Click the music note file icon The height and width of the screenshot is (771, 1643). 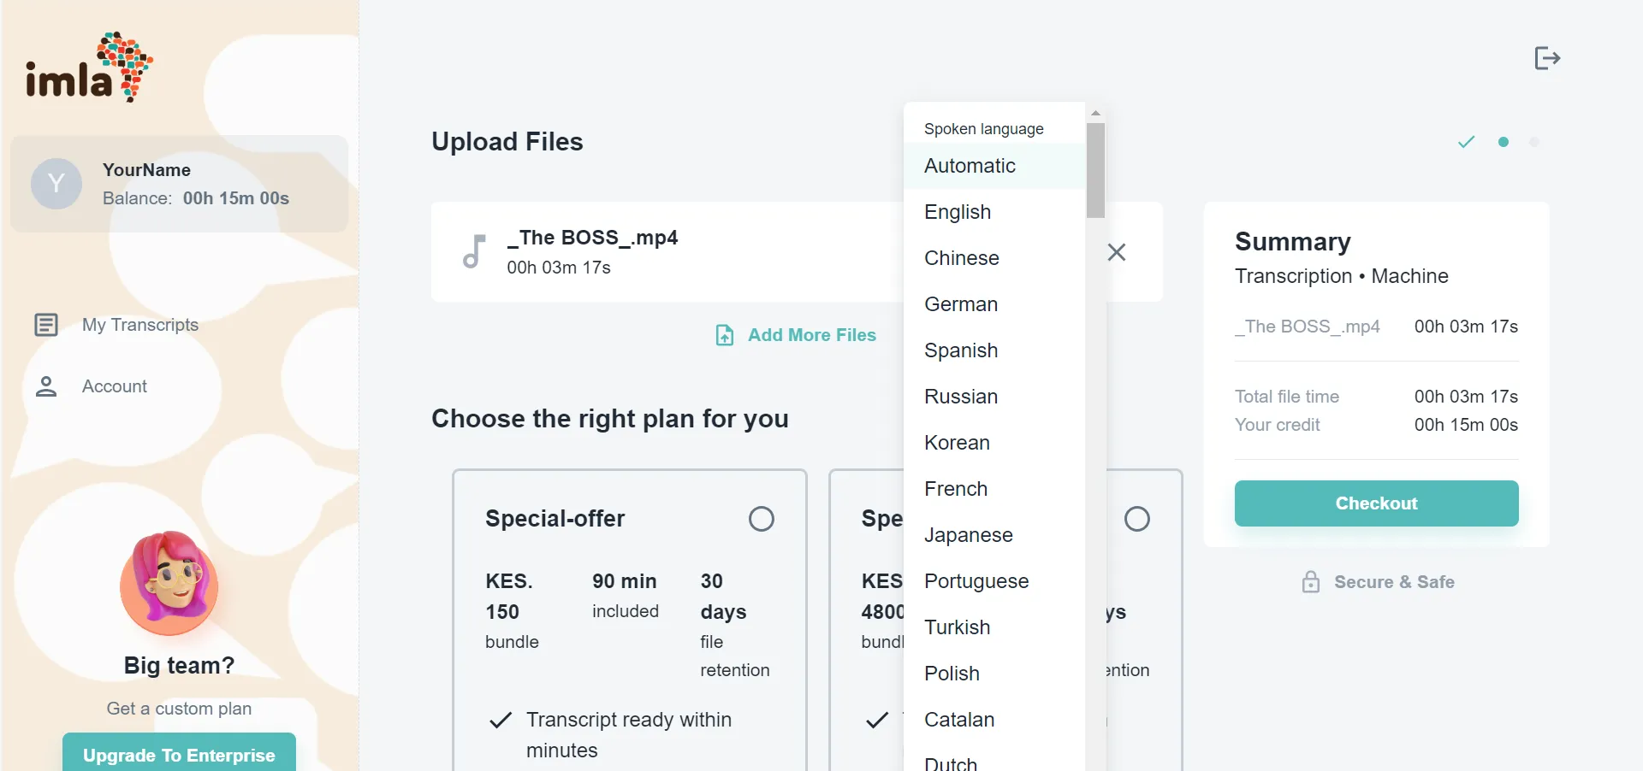coord(474,251)
